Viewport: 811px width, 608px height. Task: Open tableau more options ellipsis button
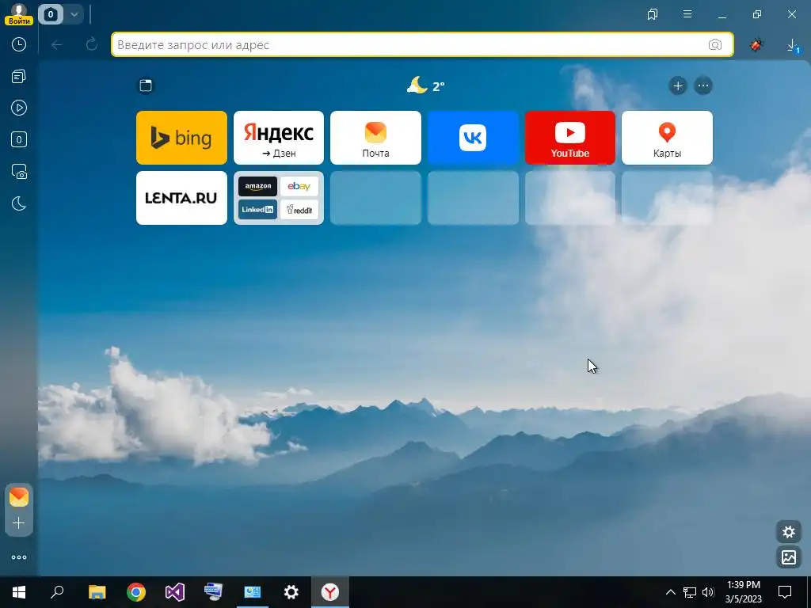703,85
